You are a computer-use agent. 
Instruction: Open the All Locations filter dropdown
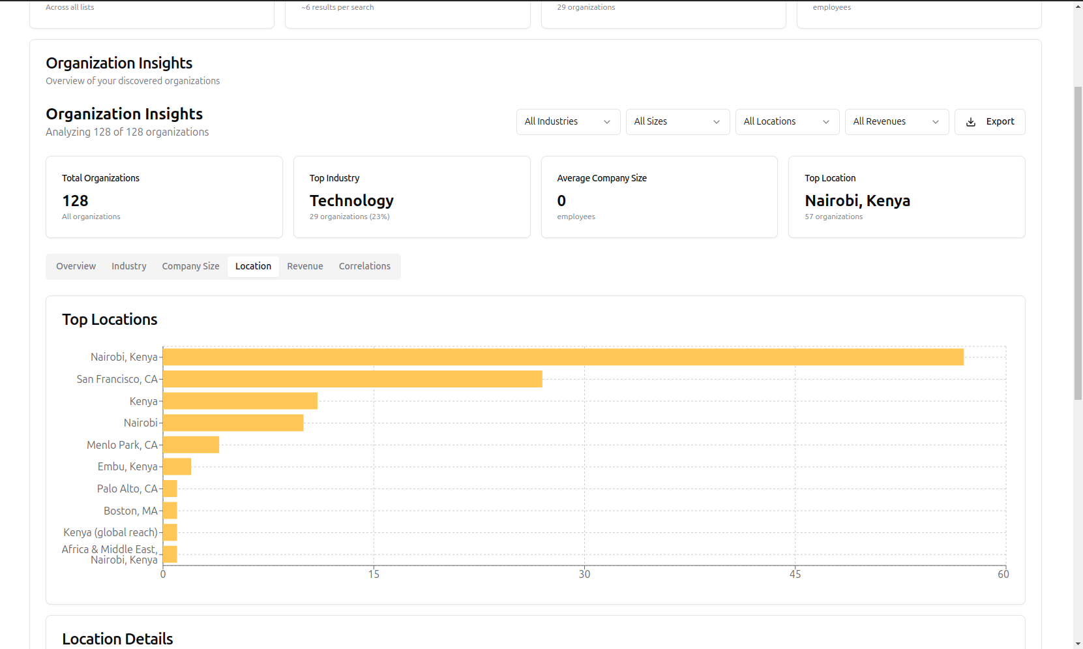point(788,122)
